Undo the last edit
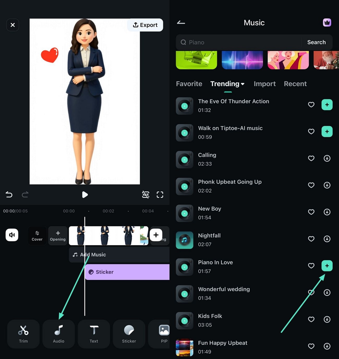The image size is (339, 359). [9, 194]
